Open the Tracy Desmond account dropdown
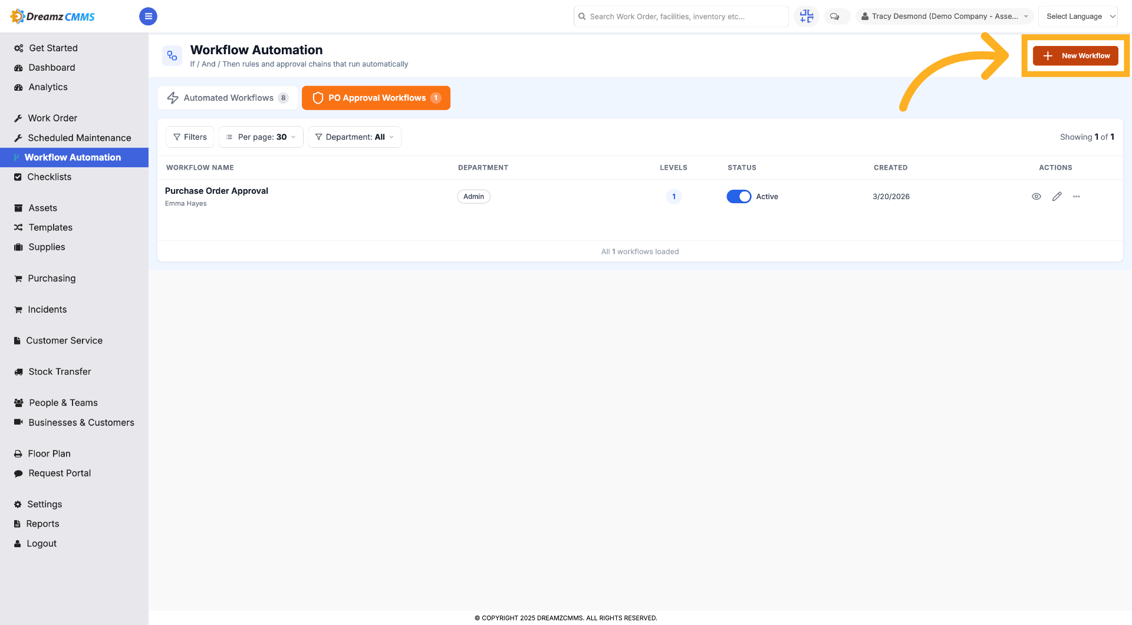The height and width of the screenshot is (625, 1132). (945, 16)
